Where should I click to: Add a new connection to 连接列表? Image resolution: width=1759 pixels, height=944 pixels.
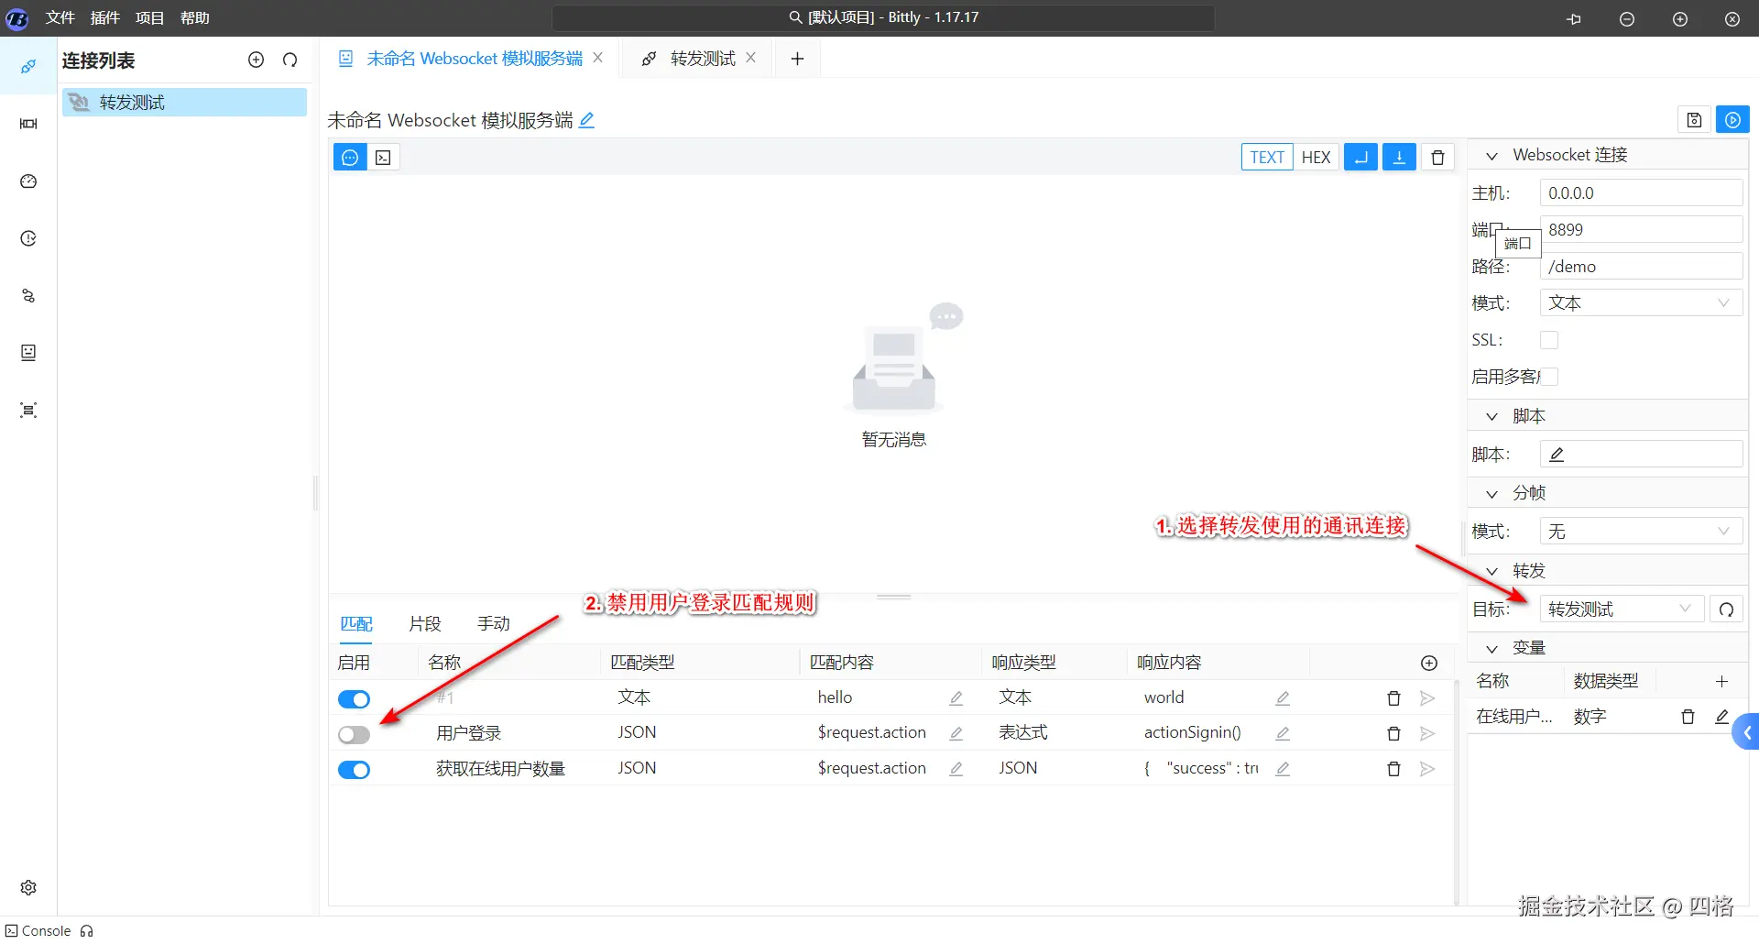pos(257,60)
